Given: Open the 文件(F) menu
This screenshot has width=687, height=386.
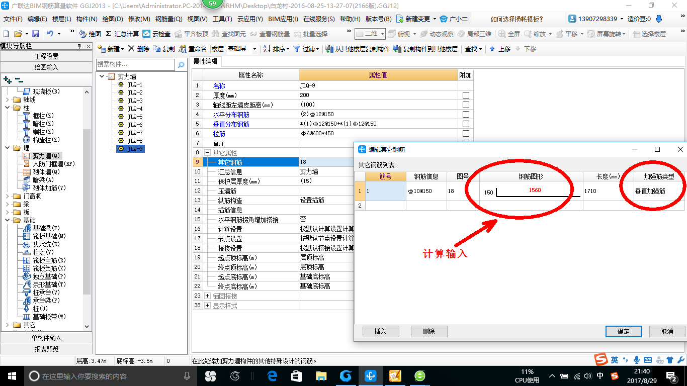Looking at the screenshot, I should (x=13, y=19).
